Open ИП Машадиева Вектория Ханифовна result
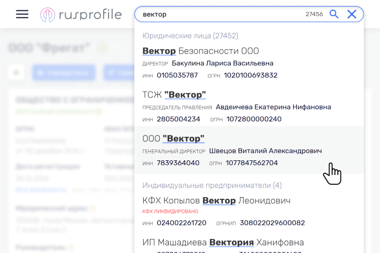 (223, 242)
